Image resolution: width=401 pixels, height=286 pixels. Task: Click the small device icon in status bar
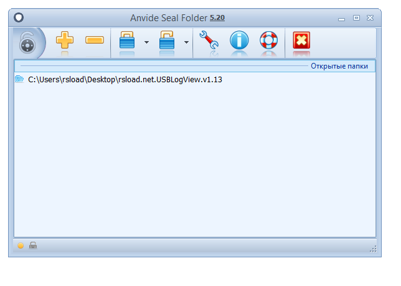point(33,245)
